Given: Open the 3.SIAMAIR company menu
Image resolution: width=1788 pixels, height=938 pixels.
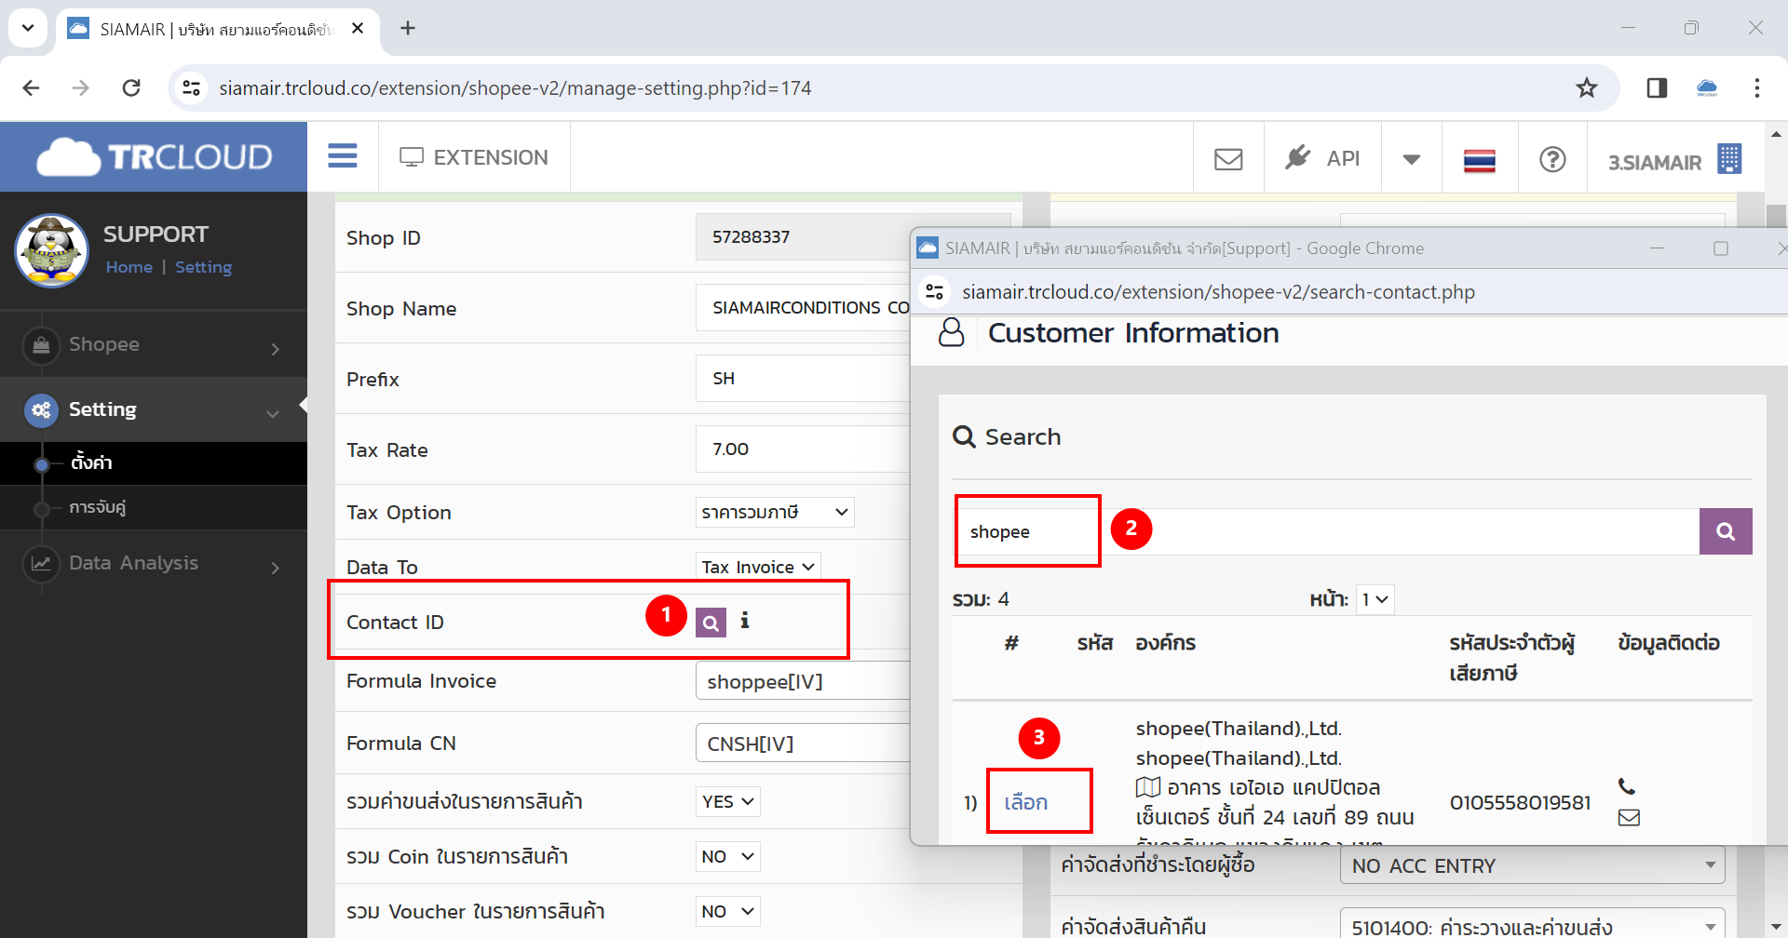Looking at the screenshot, I should (x=1673, y=160).
